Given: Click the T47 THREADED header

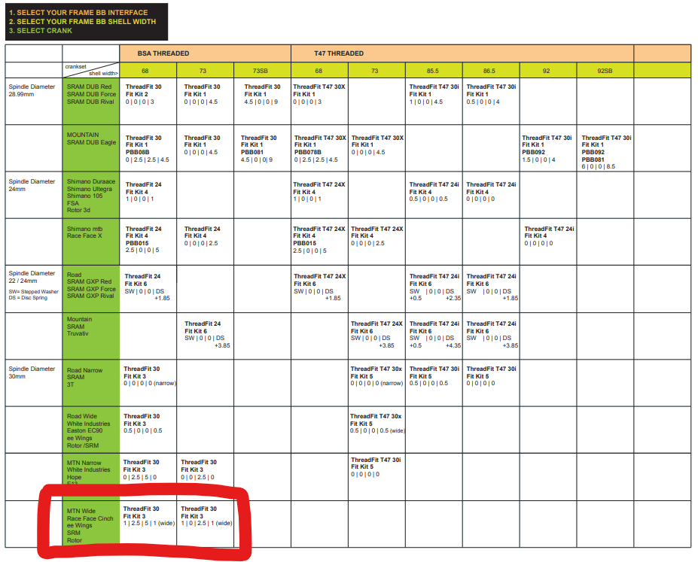Looking at the screenshot, I should click(462, 53).
